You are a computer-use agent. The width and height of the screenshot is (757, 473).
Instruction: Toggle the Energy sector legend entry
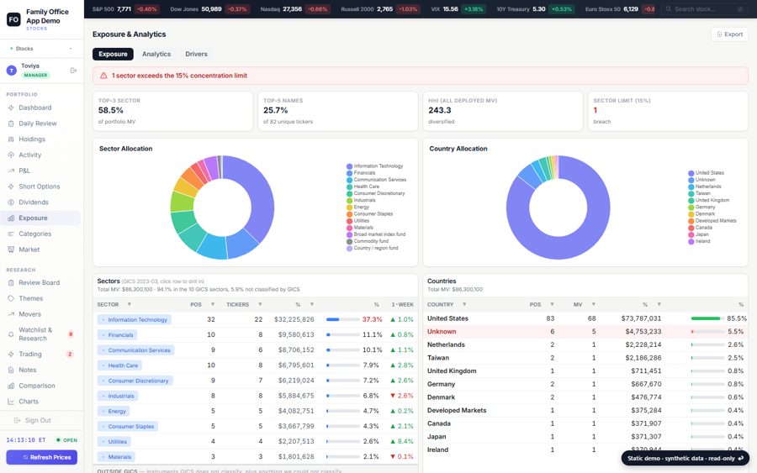(x=357, y=207)
